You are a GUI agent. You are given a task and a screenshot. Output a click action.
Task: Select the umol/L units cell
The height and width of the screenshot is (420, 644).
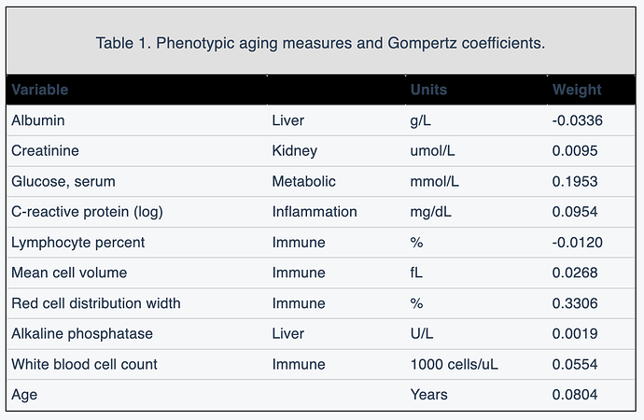(432, 150)
